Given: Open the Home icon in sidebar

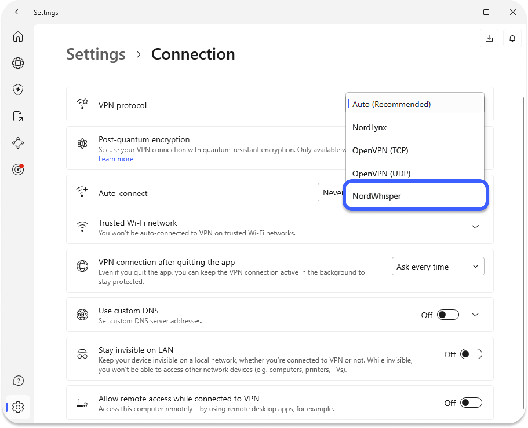Looking at the screenshot, I should coord(18,37).
